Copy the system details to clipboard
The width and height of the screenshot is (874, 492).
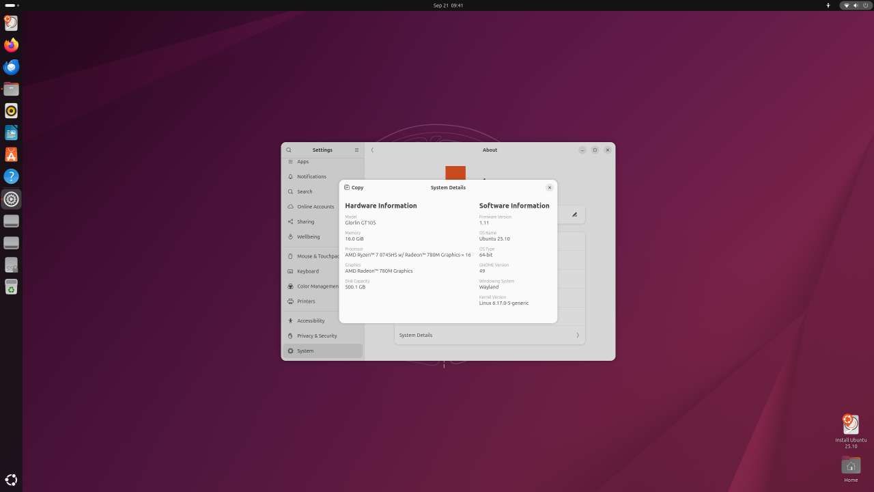pos(354,187)
